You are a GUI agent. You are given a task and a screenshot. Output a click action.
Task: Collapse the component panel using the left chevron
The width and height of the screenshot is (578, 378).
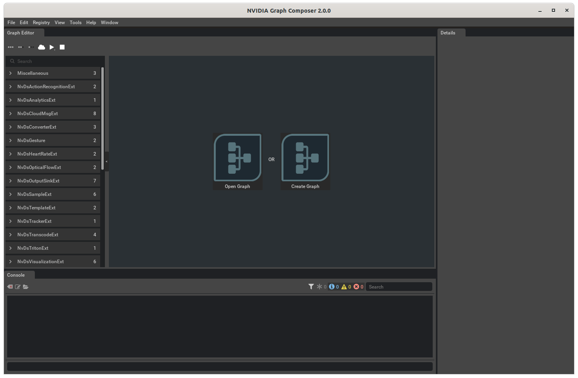coord(106,161)
